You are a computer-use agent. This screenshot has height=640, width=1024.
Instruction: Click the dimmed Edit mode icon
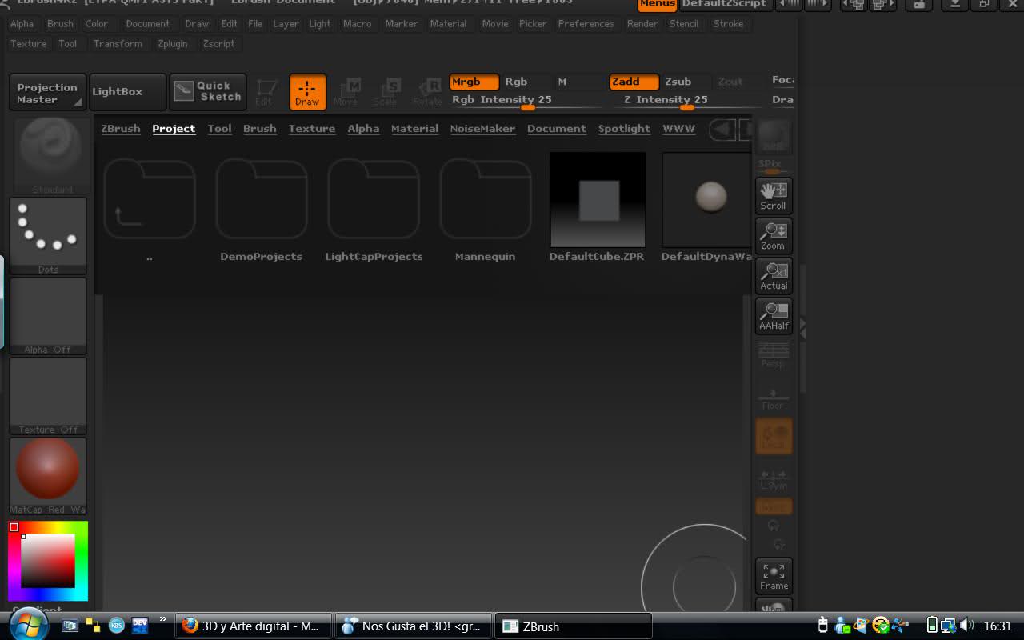point(265,92)
